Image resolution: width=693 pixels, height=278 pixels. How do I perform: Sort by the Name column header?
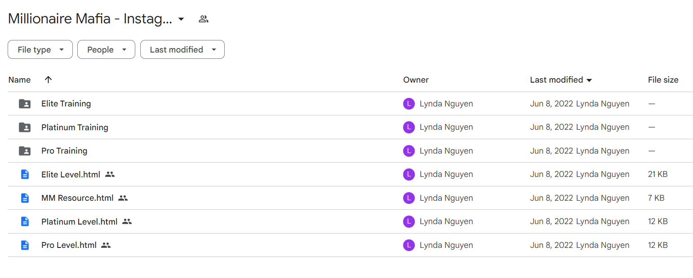[x=20, y=80]
